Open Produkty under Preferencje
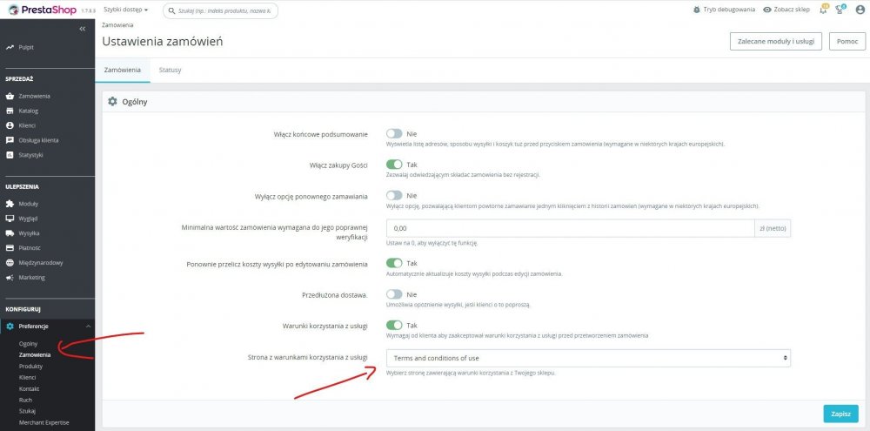870x431 pixels. (30, 367)
